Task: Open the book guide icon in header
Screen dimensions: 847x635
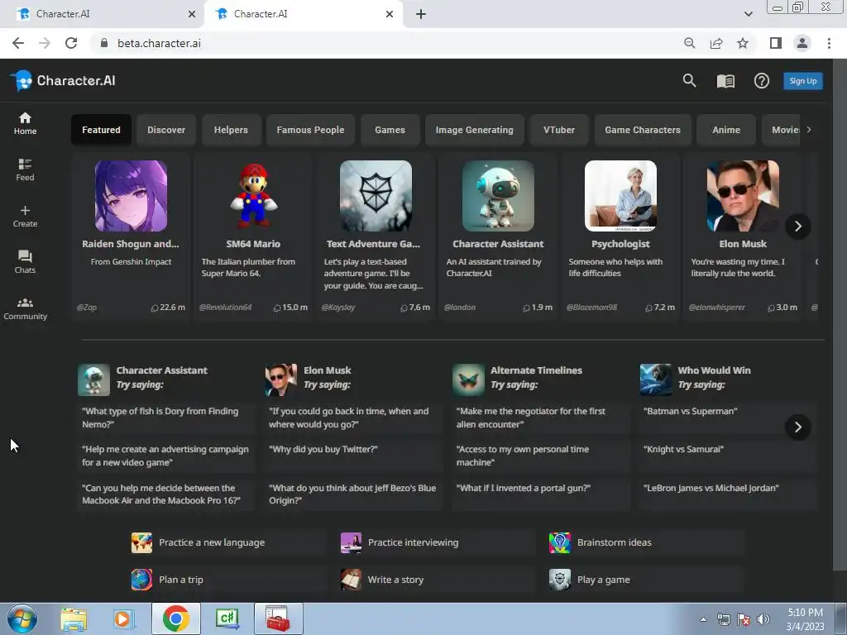Action: coord(725,81)
